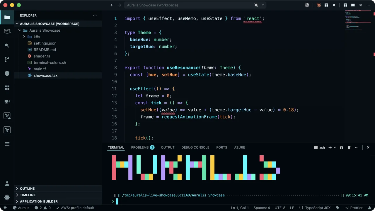The height and width of the screenshot is (211, 375).
Task: Open Explorer more actions ellipsis
Action: (x=95, y=16)
